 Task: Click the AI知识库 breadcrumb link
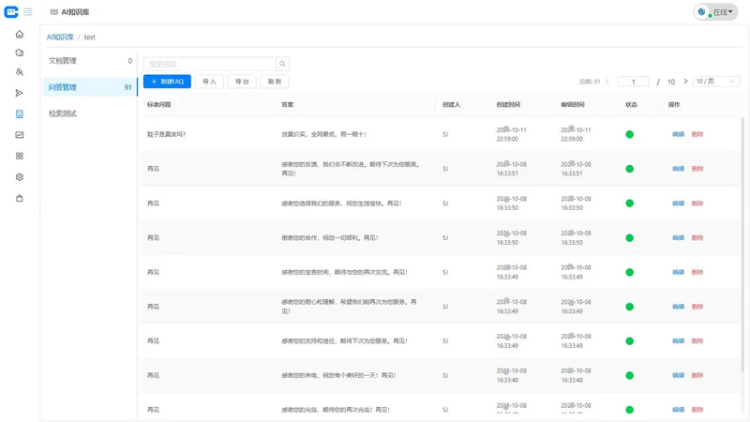point(60,37)
